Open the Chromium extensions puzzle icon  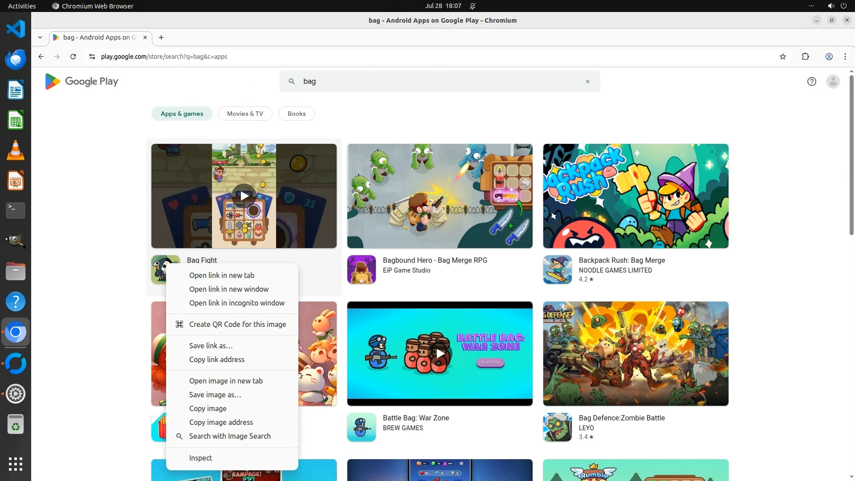click(805, 57)
